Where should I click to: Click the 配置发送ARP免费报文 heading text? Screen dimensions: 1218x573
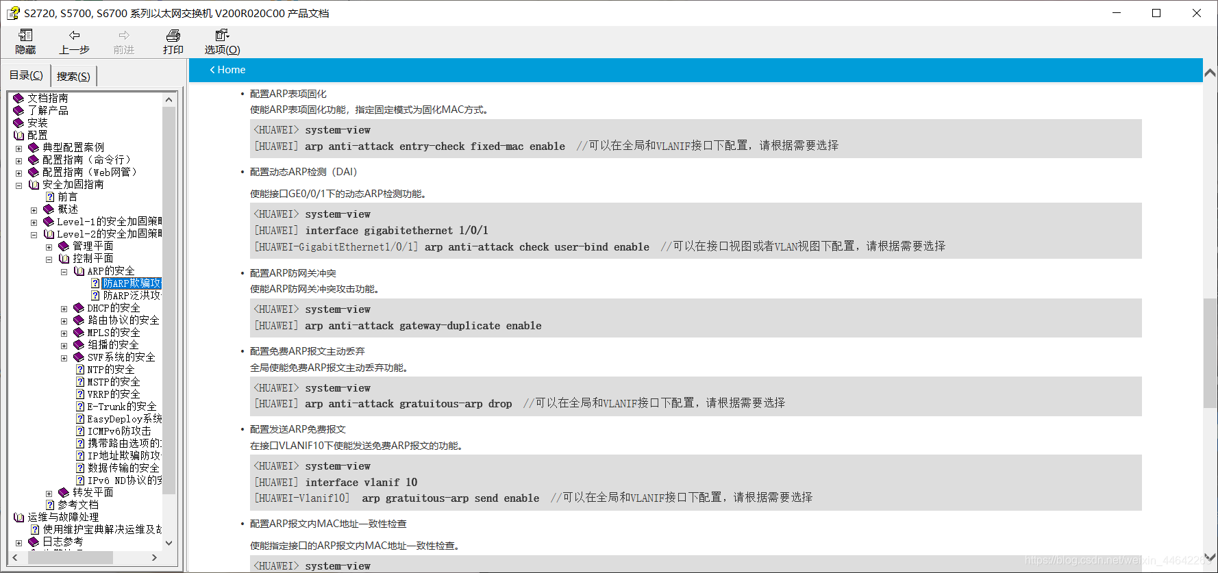298,429
